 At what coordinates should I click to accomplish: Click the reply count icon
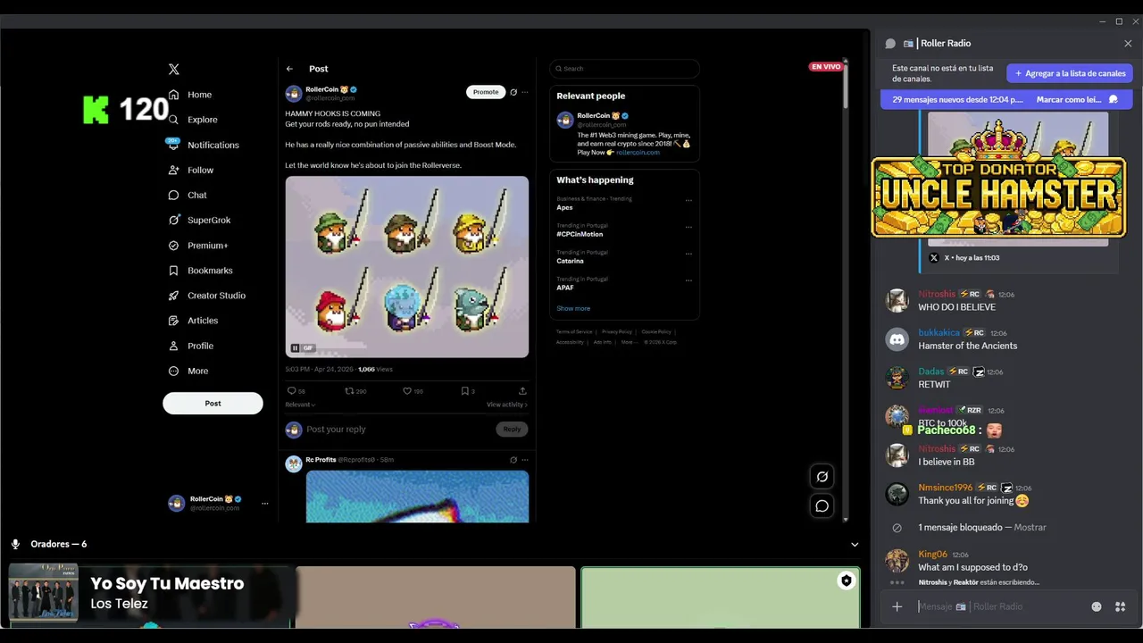tap(291, 391)
